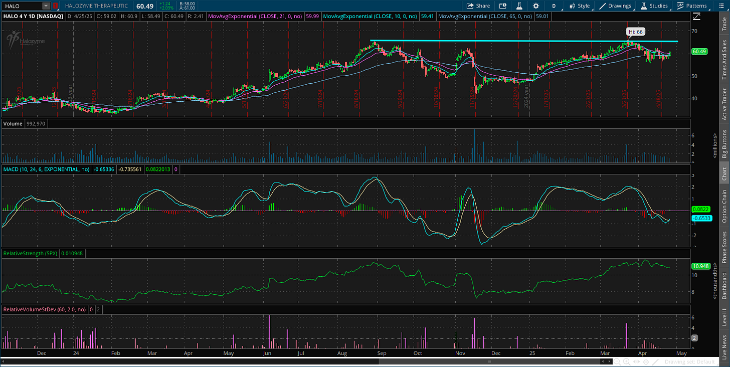Open the news/calendar icon beside Share
This screenshot has height=367, width=730.
coord(503,6)
